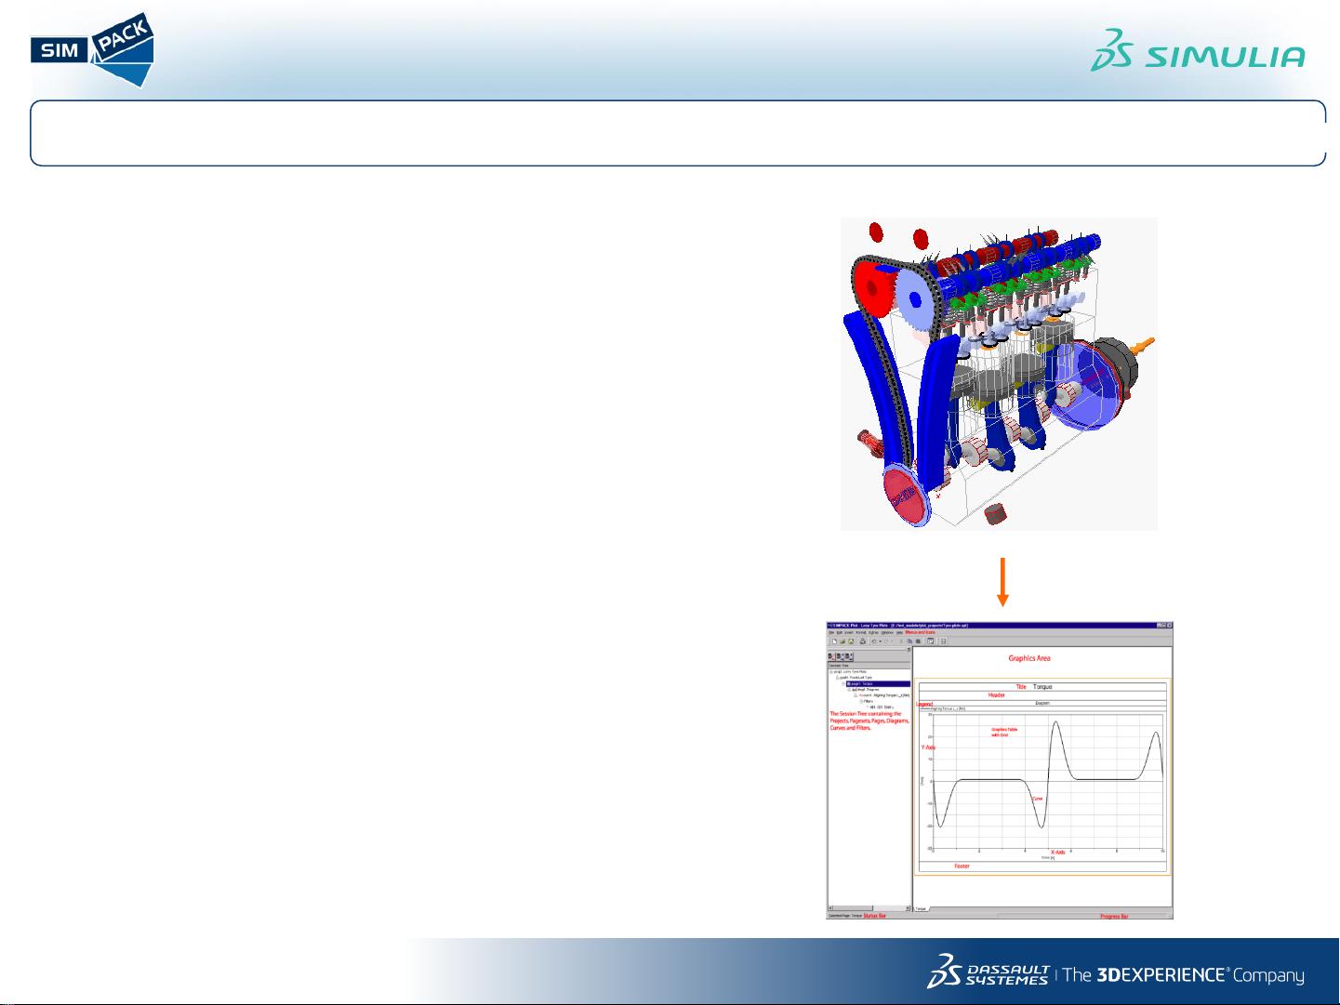Click the Paste icon in Plot toolbar
Image resolution: width=1340 pixels, height=1005 pixels.
(x=918, y=641)
